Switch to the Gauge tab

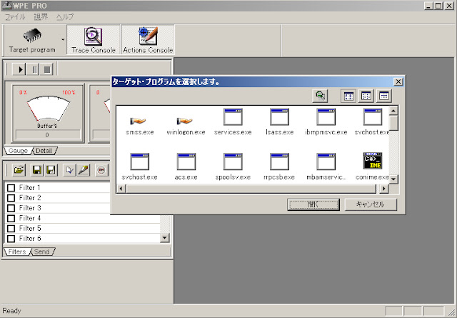(18, 151)
